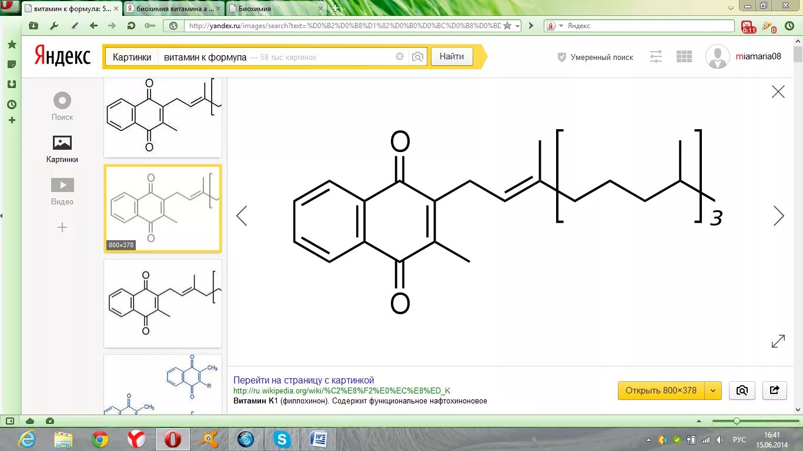Image resolution: width=803 pixels, height=451 pixels.
Task: Click the download folder icon in toolbar
Action: tap(34, 26)
